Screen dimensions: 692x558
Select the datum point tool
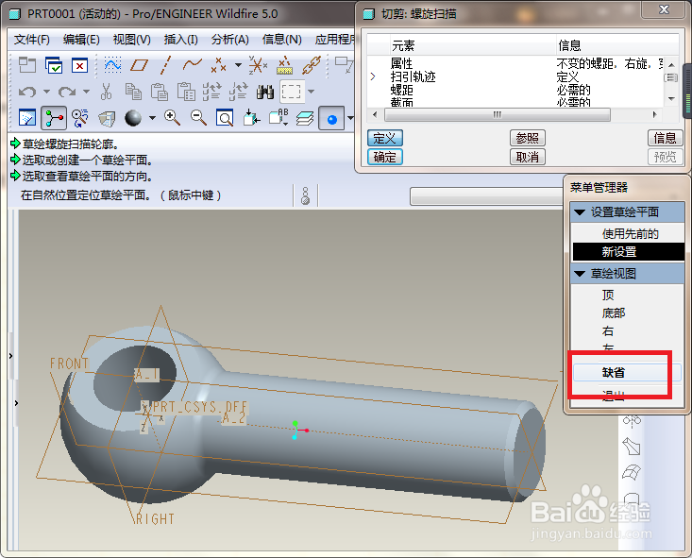[218, 65]
